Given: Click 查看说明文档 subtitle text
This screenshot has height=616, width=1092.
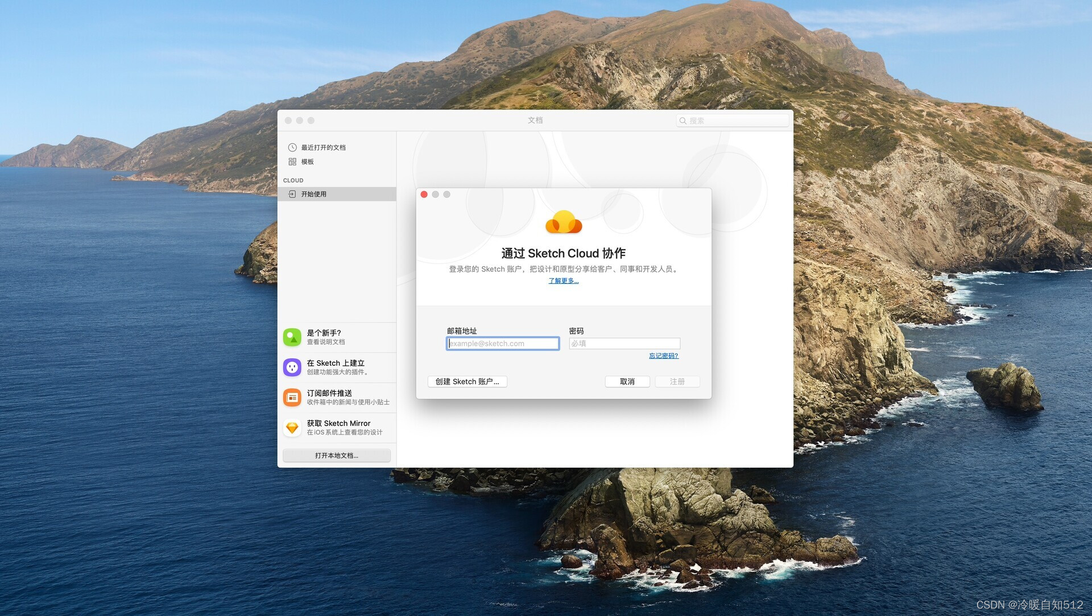Looking at the screenshot, I should click(326, 342).
